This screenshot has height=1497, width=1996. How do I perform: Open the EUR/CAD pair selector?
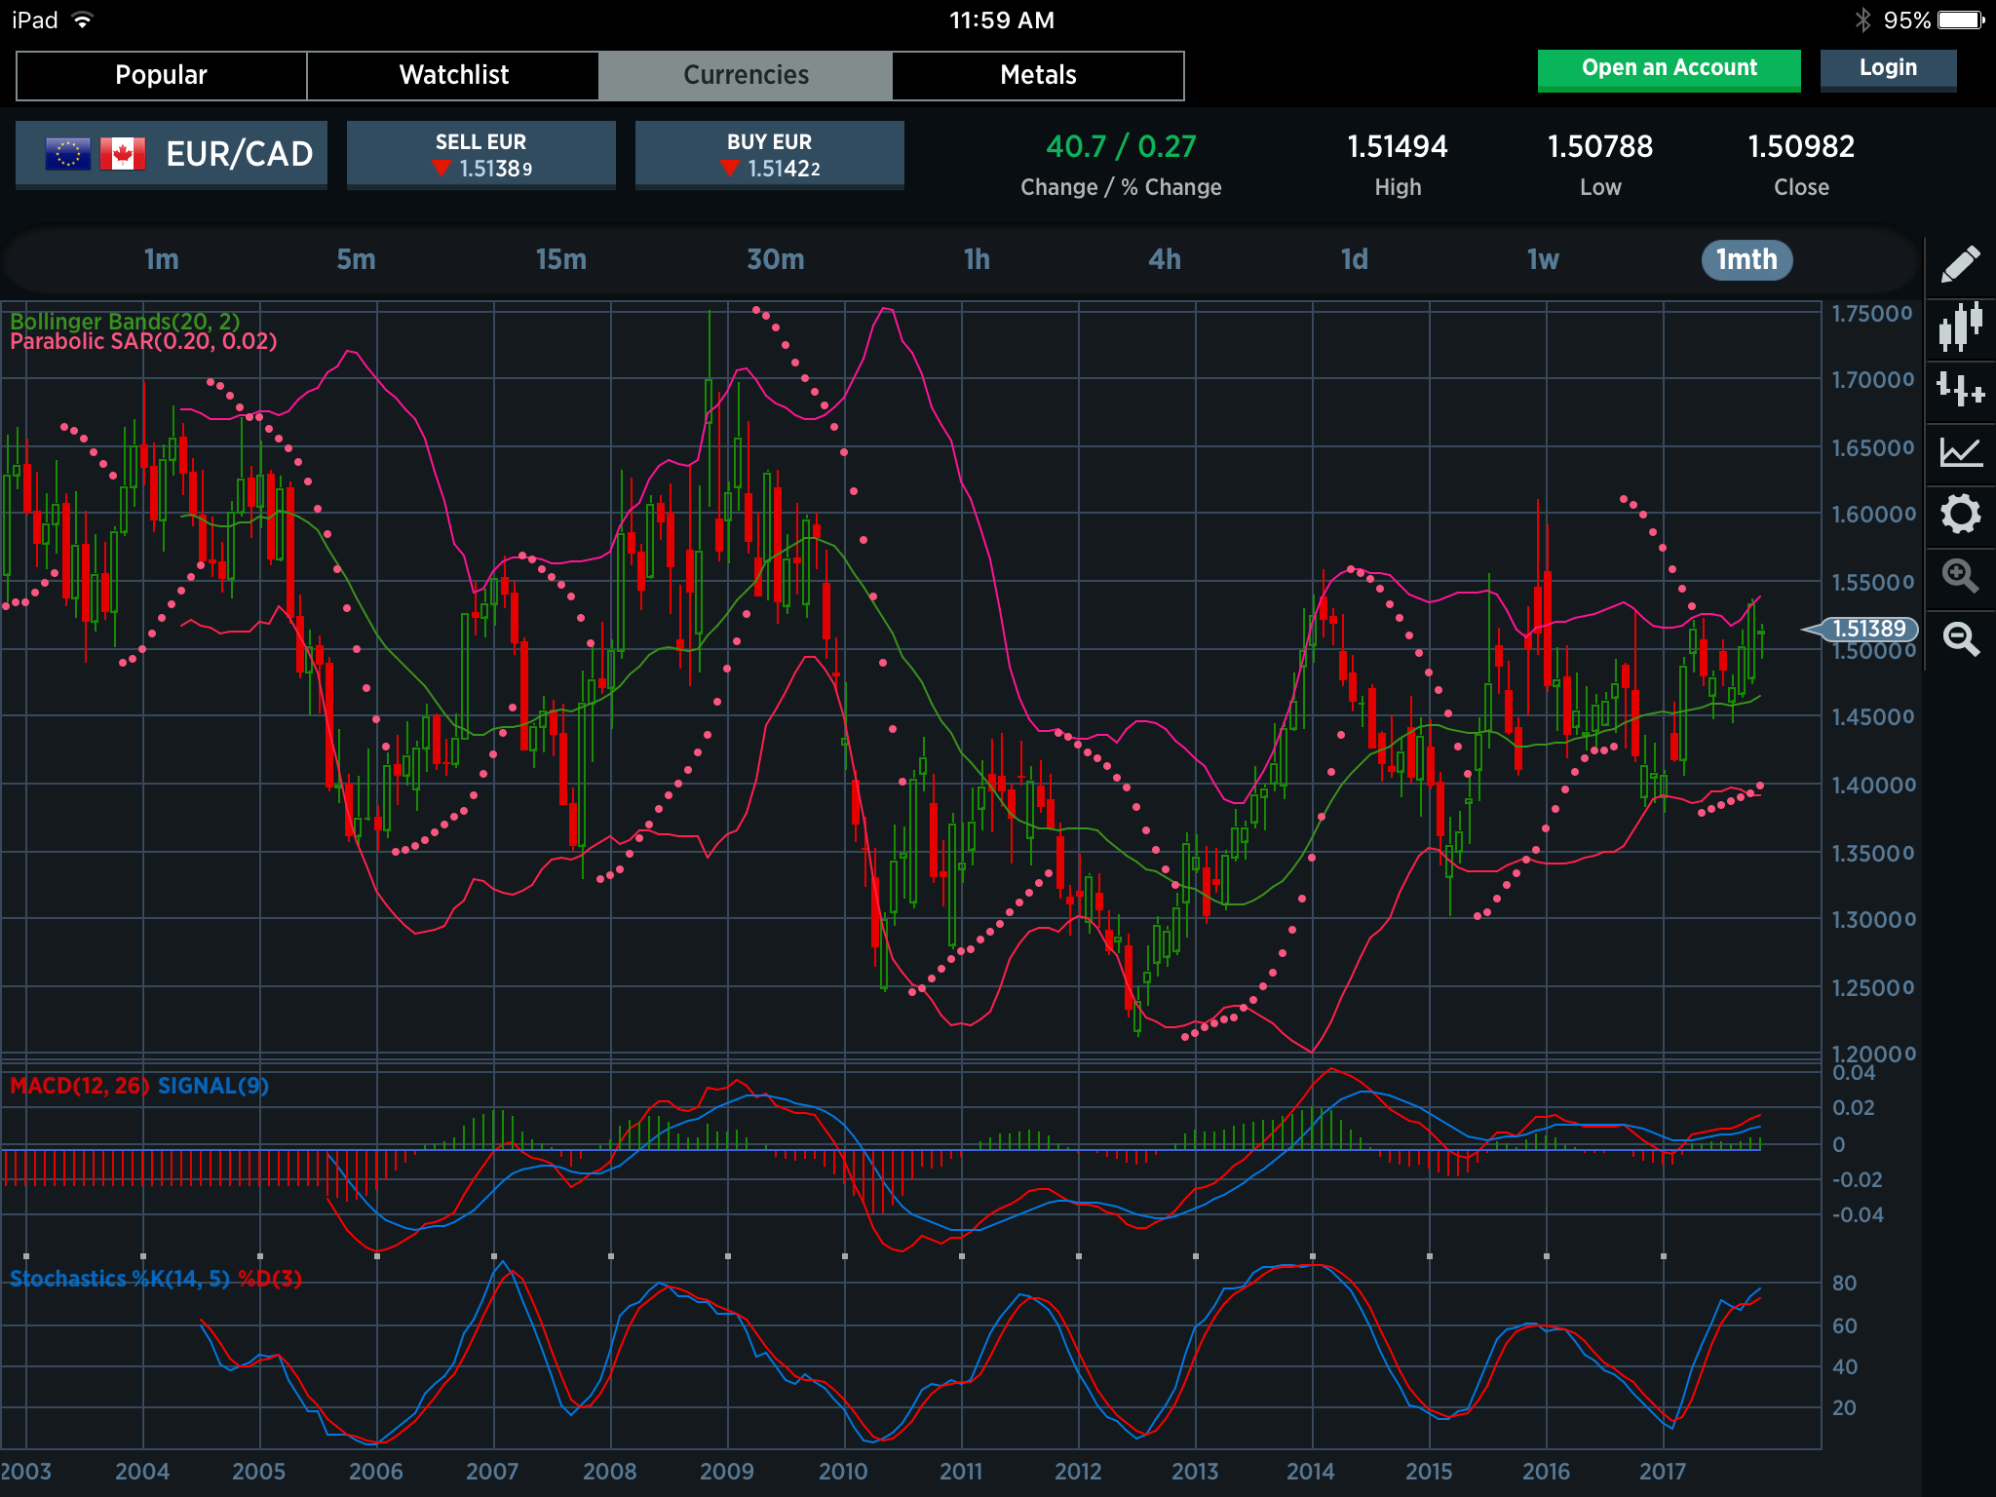click(172, 154)
